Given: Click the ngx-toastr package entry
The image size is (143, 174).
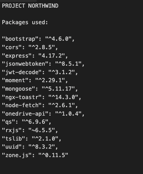Looking at the screenshot, I should 41,97.
